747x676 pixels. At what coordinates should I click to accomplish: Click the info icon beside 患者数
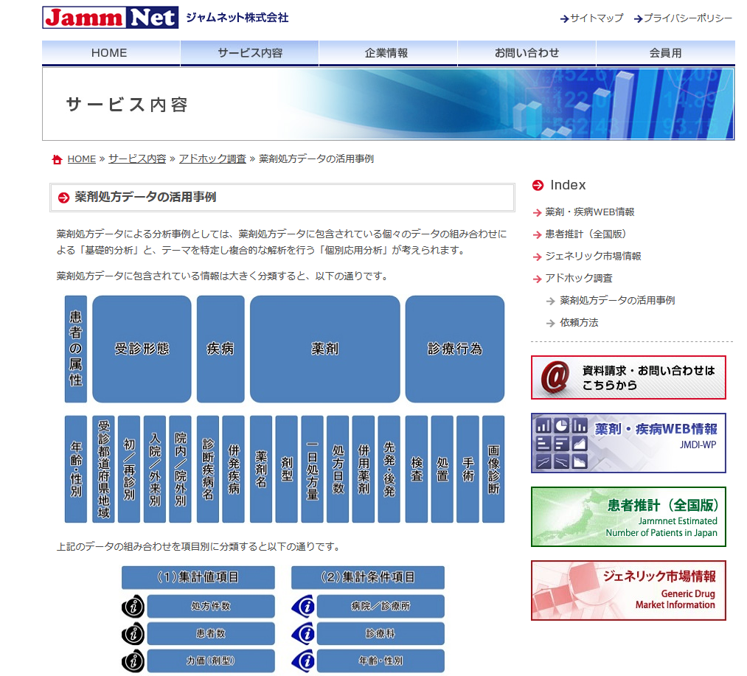[x=133, y=634]
